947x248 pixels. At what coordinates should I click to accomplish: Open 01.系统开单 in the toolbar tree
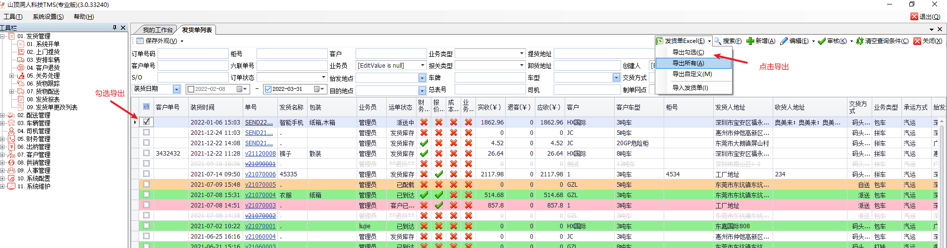(x=43, y=44)
